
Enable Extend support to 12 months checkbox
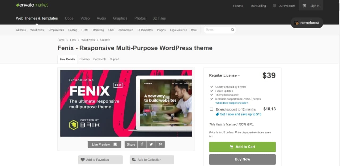point(211,109)
